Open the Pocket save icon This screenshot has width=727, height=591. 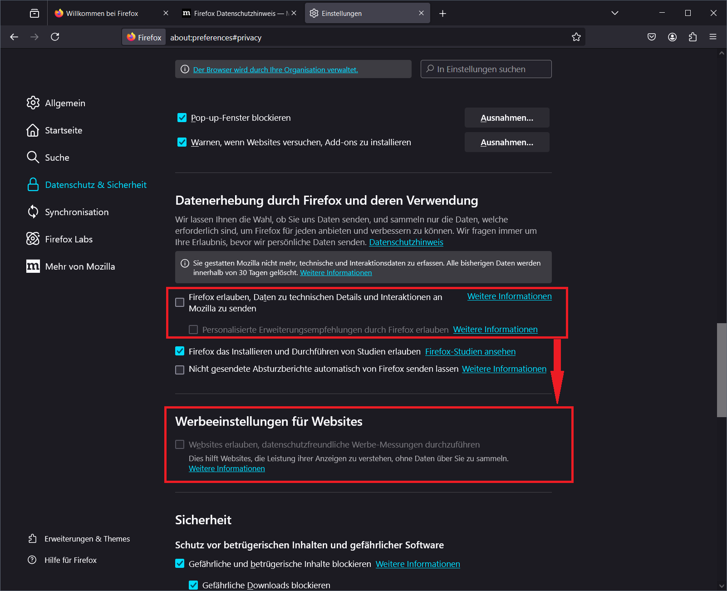652,37
